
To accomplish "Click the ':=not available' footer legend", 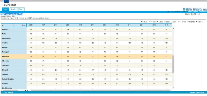I will pos(8,93).
